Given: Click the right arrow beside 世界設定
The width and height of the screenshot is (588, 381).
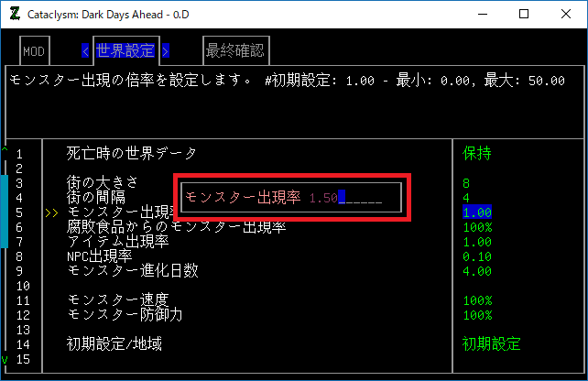Looking at the screenshot, I should click(x=166, y=50).
